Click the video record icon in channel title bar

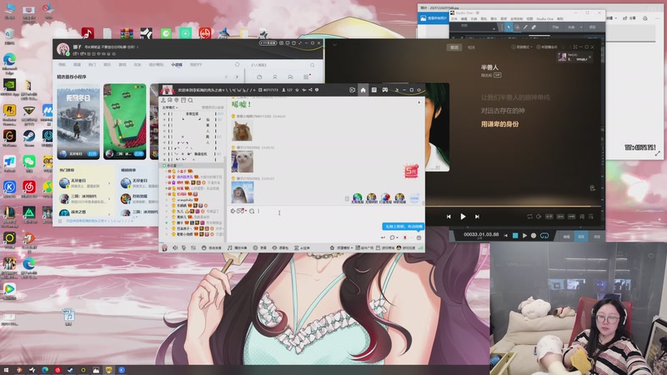352,90
